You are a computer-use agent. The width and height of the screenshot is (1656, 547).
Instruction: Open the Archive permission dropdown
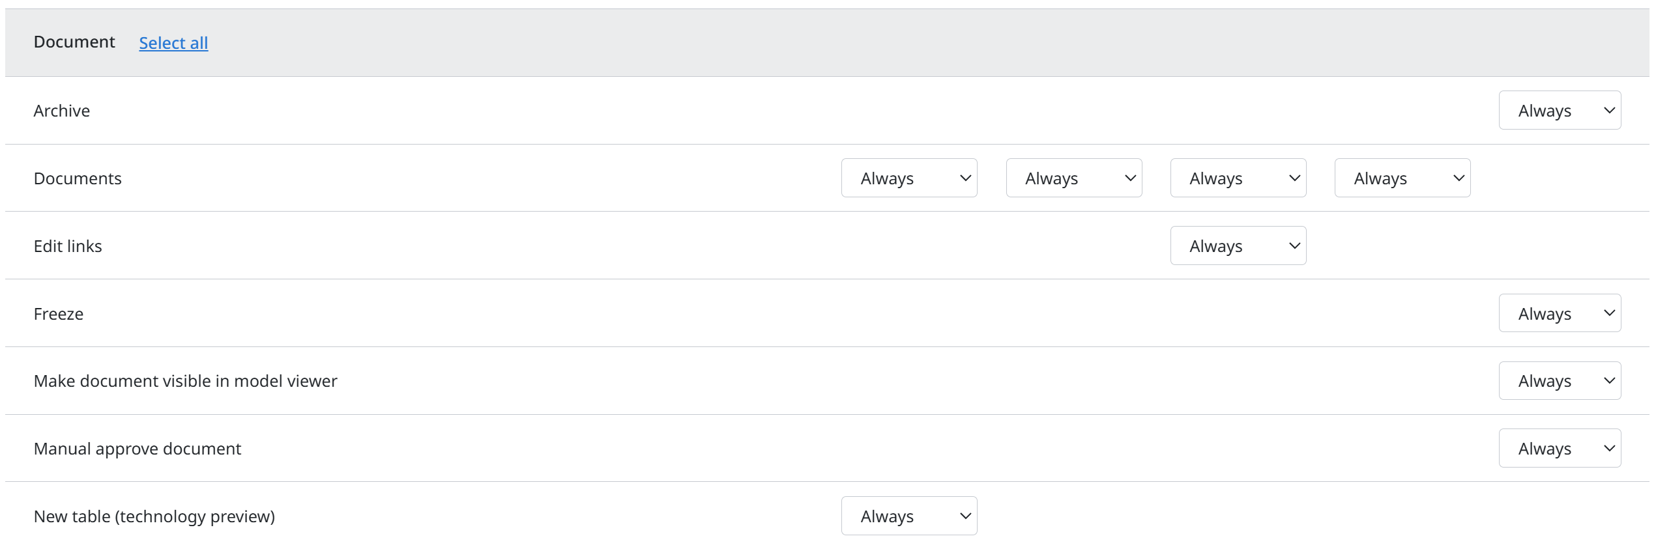click(1560, 110)
